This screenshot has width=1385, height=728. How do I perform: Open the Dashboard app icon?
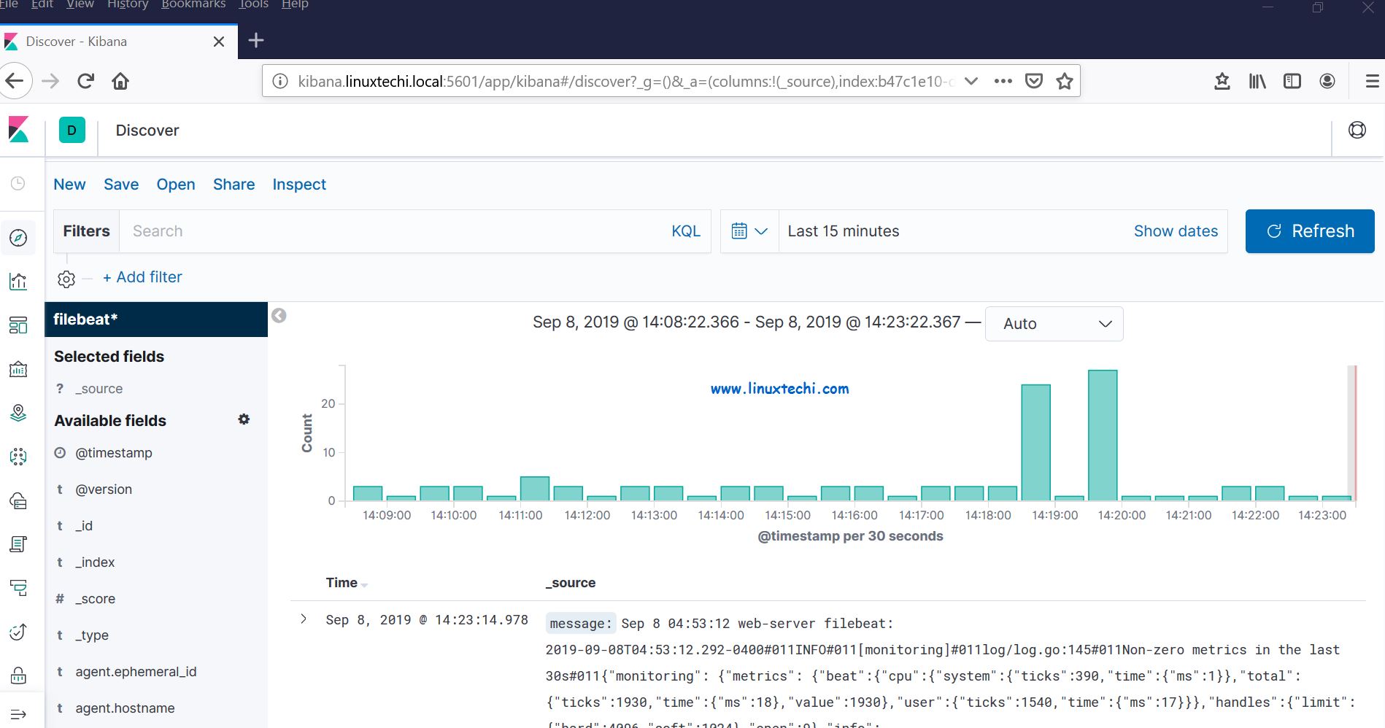point(18,325)
